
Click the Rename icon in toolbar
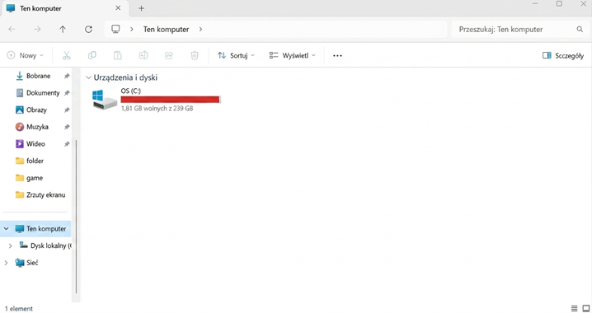tap(143, 55)
